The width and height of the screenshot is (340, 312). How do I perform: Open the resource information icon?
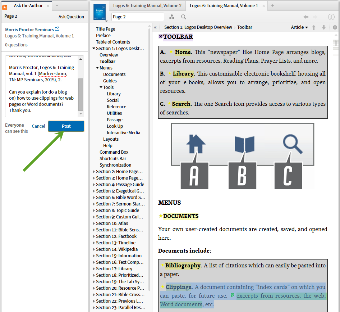331,17
